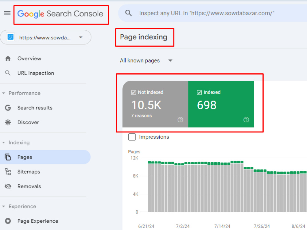Click the Sitemaps tree icon
The image size is (307, 230).
[x=8, y=172]
